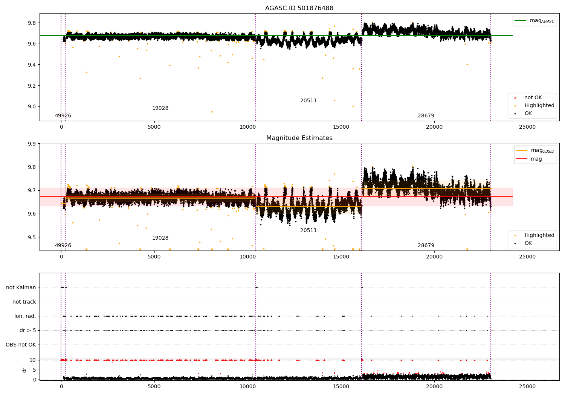
Task: Click the "not Kalman" axis label
Action: pyautogui.click(x=21, y=288)
